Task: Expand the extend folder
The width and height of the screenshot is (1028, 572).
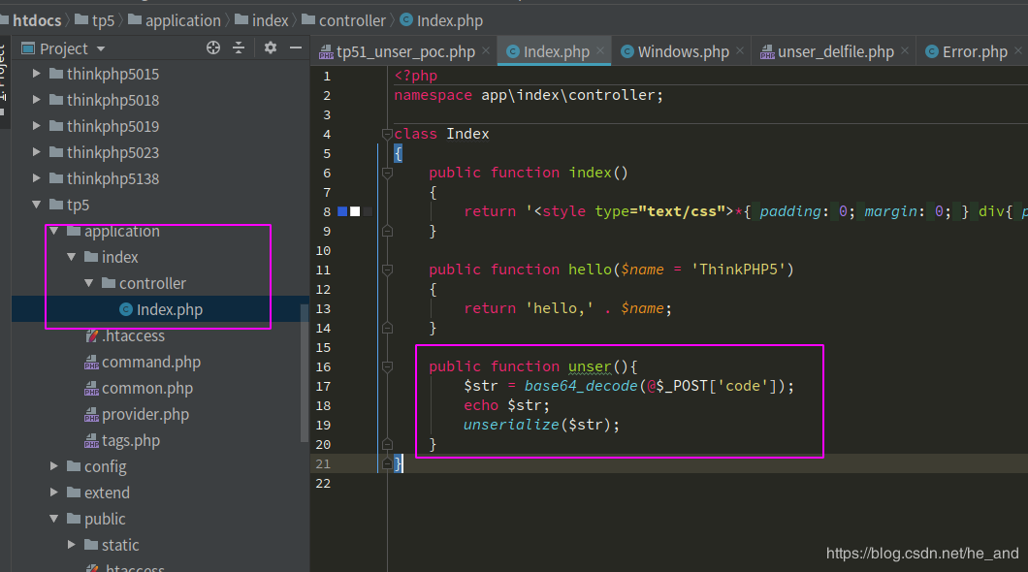Action: (x=53, y=493)
